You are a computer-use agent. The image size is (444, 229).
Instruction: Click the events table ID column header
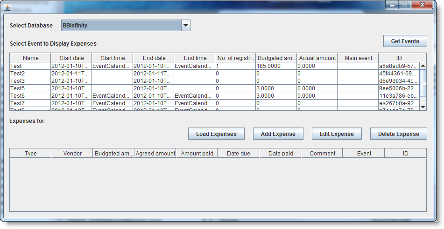[x=399, y=58]
